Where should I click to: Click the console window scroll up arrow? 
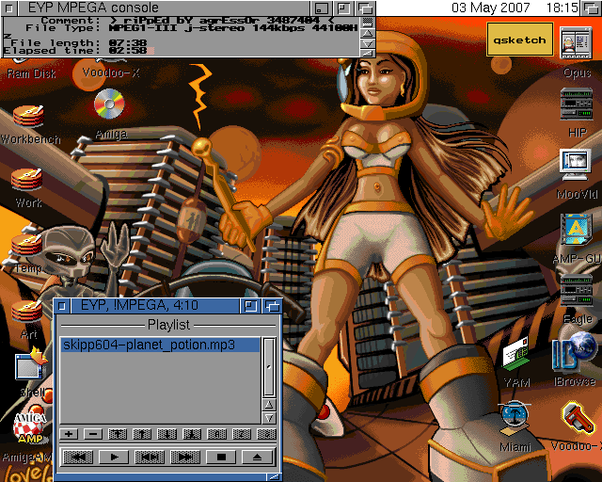(368, 34)
